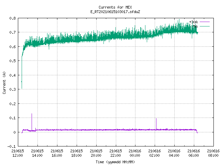Click the 210616 08:00 time tick label
220x165 pixels.
tap(213, 153)
